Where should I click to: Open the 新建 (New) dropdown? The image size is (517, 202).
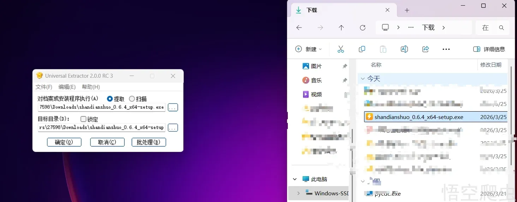pos(309,49)
